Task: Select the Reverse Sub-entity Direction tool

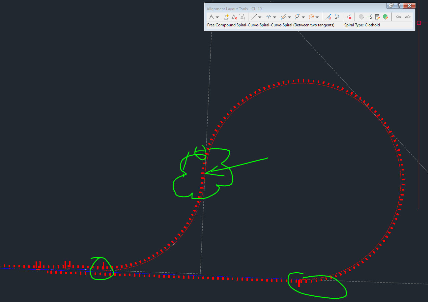Action: (337, 17)
